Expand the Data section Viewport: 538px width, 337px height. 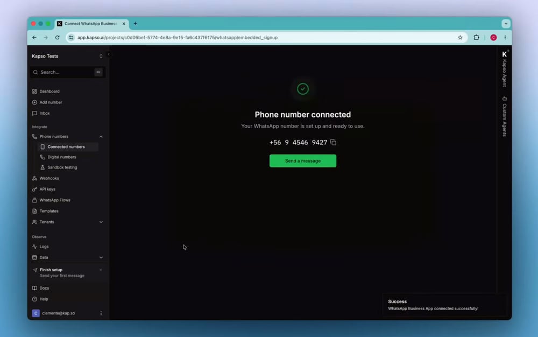[x=101, y=257]
